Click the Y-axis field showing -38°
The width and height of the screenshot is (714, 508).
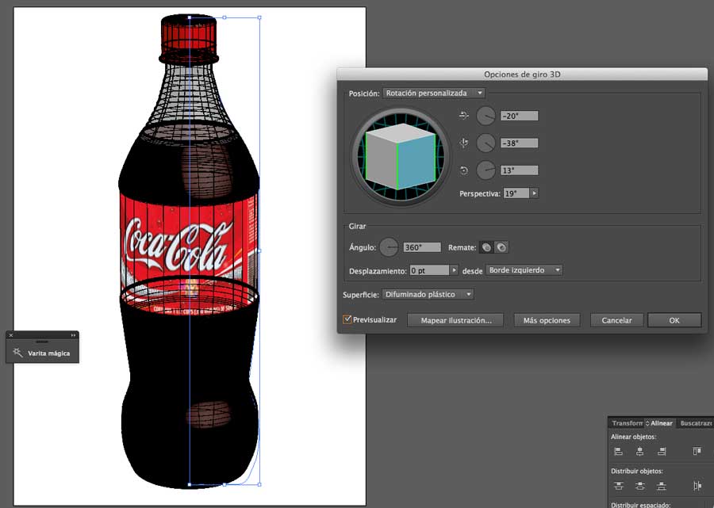click(x=519, y=143)
